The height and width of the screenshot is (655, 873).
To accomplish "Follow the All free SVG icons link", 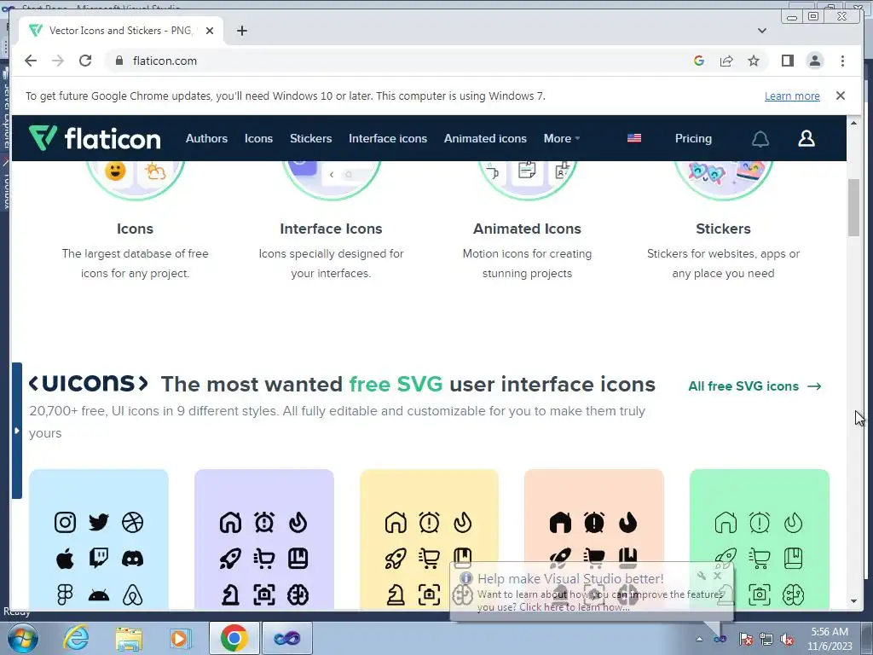I will tap(754, 386).
